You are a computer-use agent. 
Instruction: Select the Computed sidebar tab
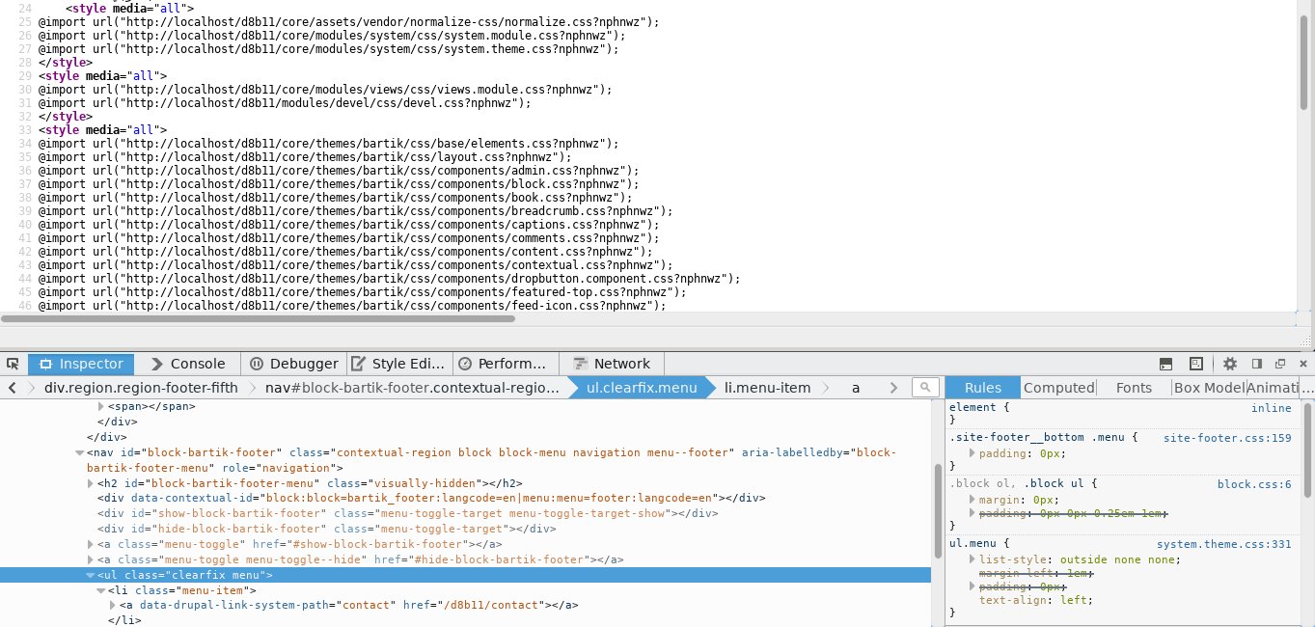(x=1058, y=388)
